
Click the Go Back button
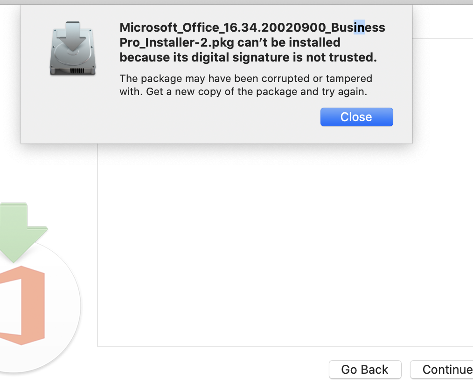pyautogui.click(x=365, y=370)
